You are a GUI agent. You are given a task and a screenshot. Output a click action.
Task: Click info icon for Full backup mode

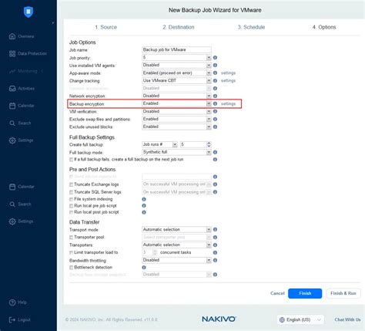click(215, 152)
